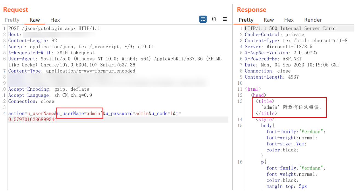358x192 pixels.
Task: Switch to the Request Pretty tab
Action: pos(12,20)
